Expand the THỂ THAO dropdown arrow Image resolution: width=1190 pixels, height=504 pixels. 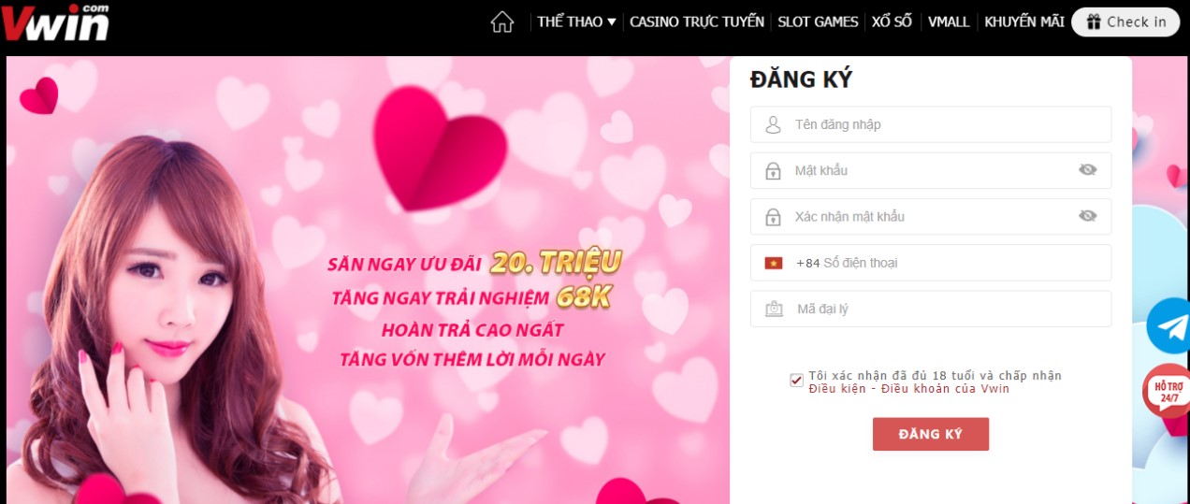[x=611, y=22]
